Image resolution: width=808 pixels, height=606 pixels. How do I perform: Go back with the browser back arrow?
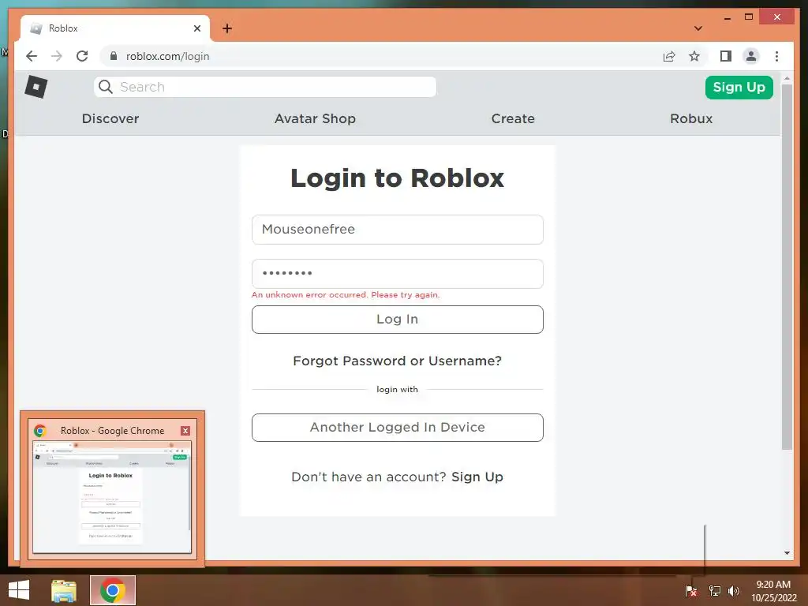point(32,56)
